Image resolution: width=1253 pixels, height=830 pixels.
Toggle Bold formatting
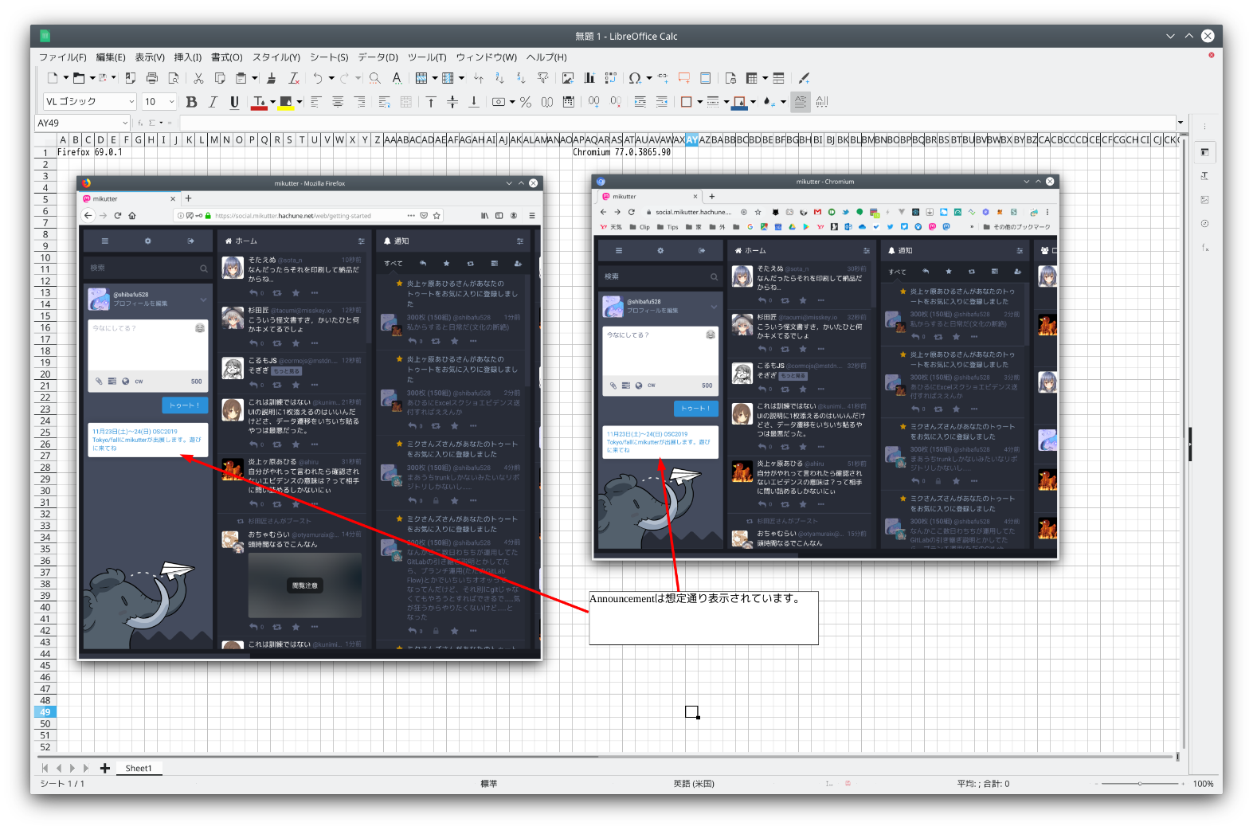[x=191, y=102]
